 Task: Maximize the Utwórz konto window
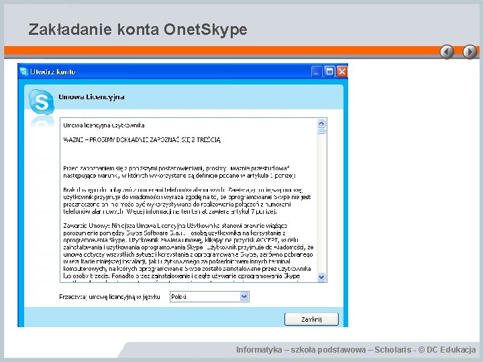click(x=329, y=72)
